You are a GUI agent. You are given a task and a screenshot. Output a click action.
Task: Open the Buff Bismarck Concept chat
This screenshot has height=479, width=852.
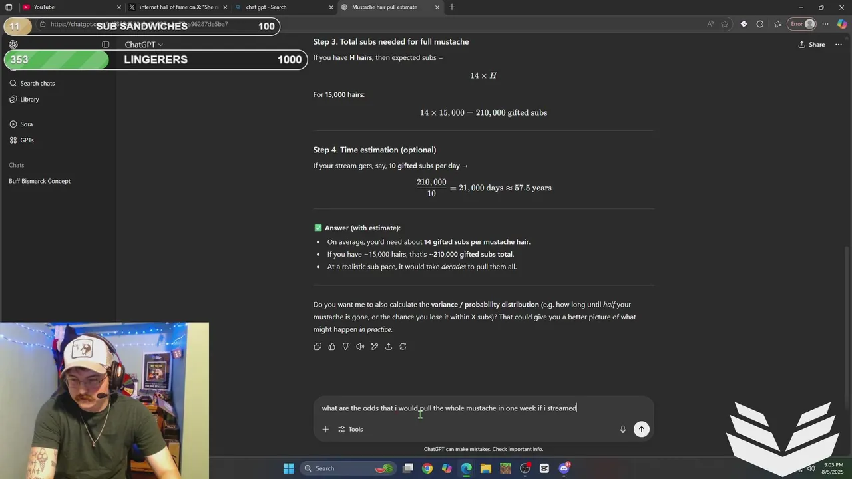[39, 181]
